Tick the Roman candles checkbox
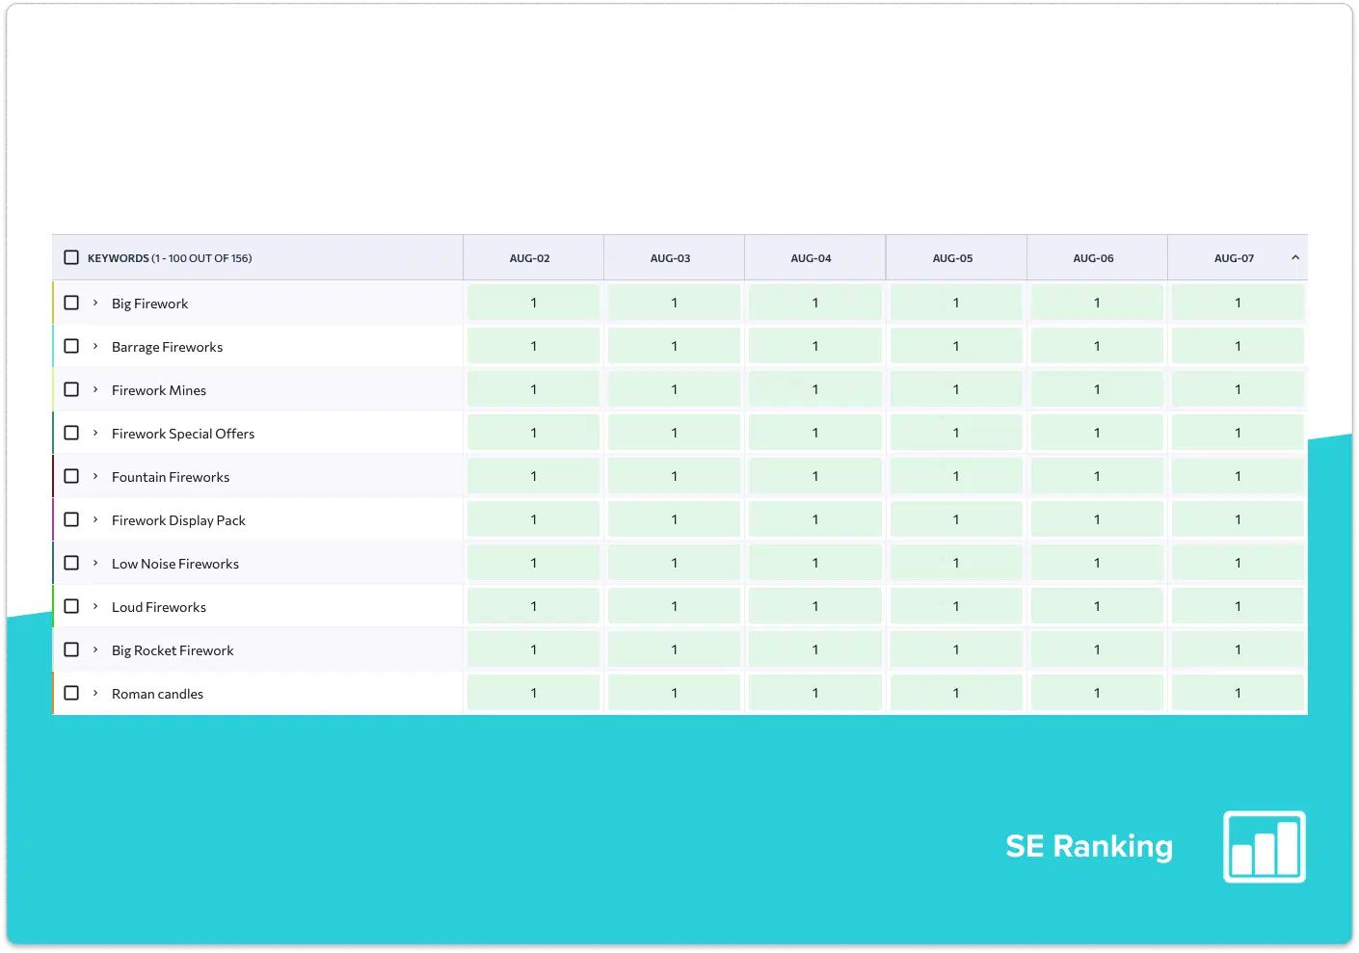The height and width of the screenshot is (953, 1359). tap(71, 693)
